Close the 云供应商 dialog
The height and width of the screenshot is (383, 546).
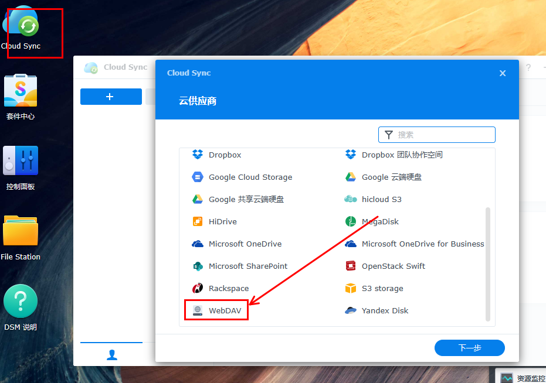(x=503, y=73)
